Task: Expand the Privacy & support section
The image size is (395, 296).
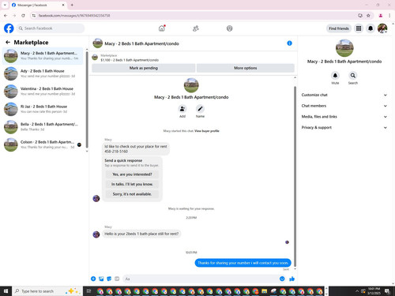Action: (x=344, y=127)
